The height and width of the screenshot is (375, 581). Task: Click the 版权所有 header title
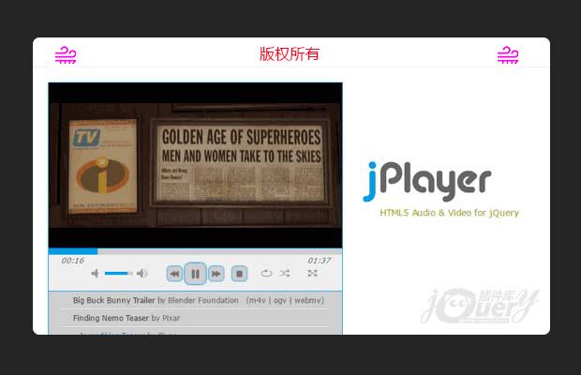point(290,54)
